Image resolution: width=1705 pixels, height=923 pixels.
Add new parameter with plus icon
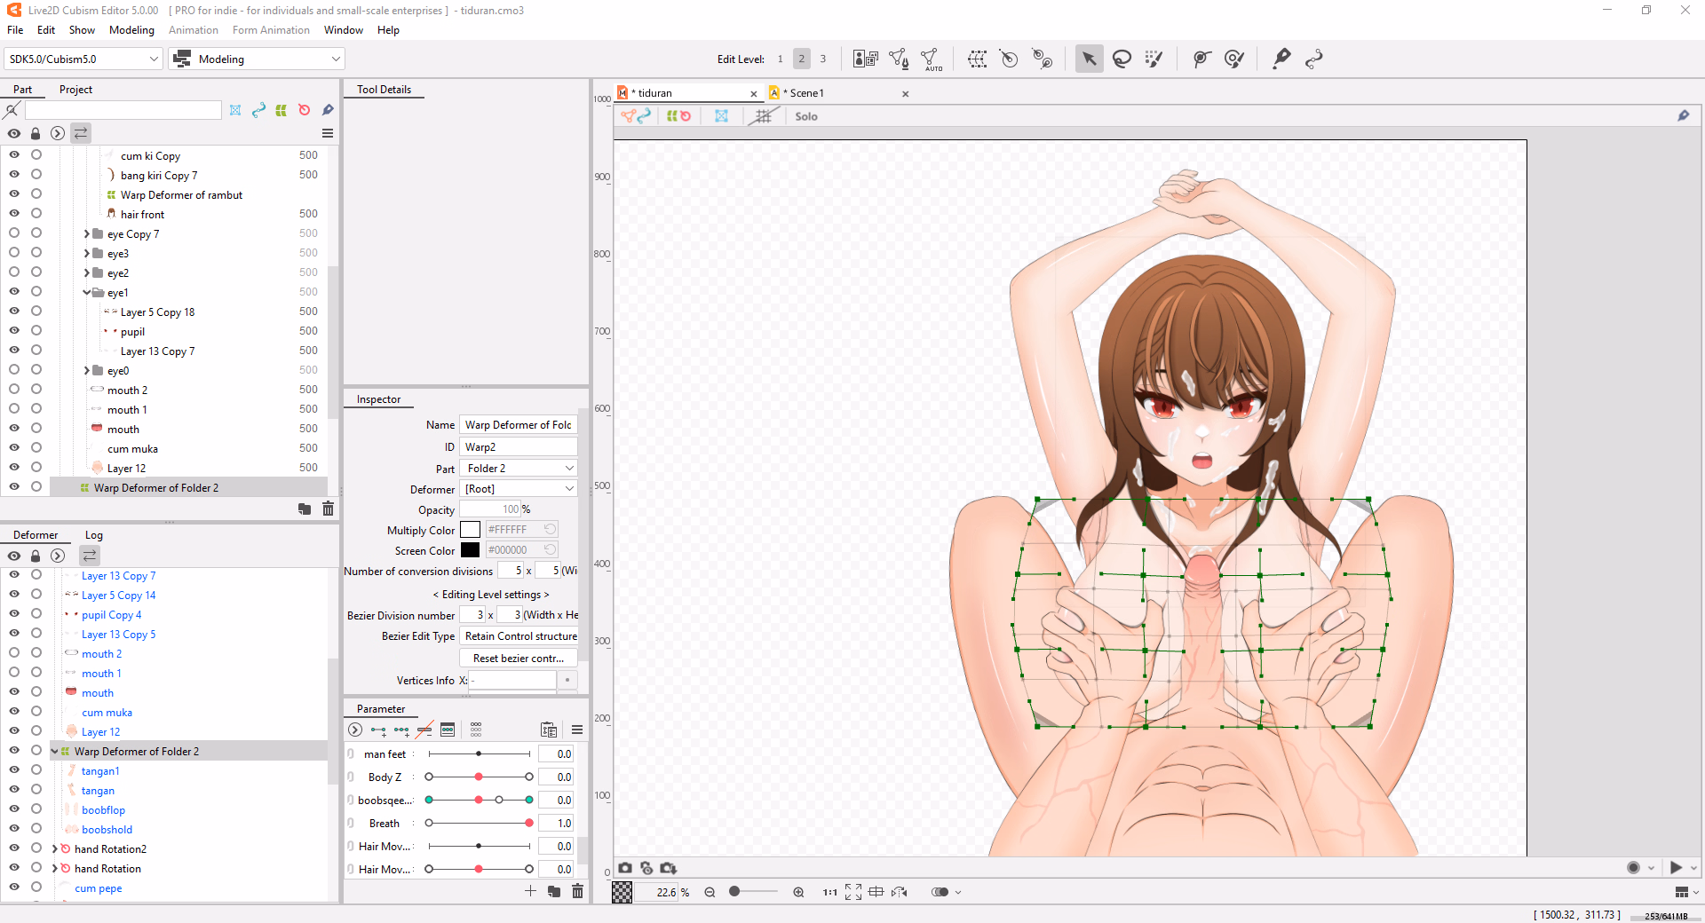click(x=530, y=891)
